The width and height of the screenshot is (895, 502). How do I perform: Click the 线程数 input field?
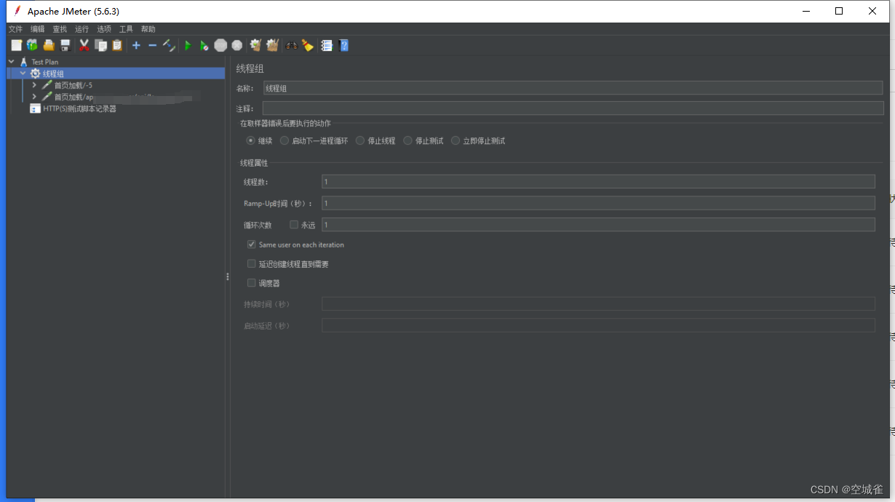598,182
